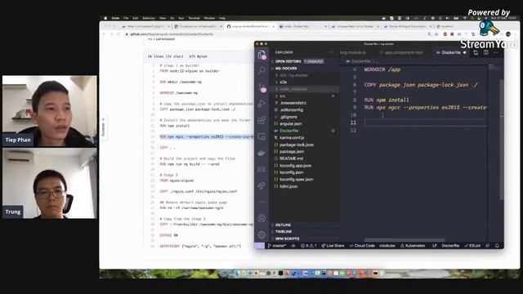Switch to the Dockerfile editor tab
Image resolution: width=523 pixels, height=294 pixels.
click(450, 52)
